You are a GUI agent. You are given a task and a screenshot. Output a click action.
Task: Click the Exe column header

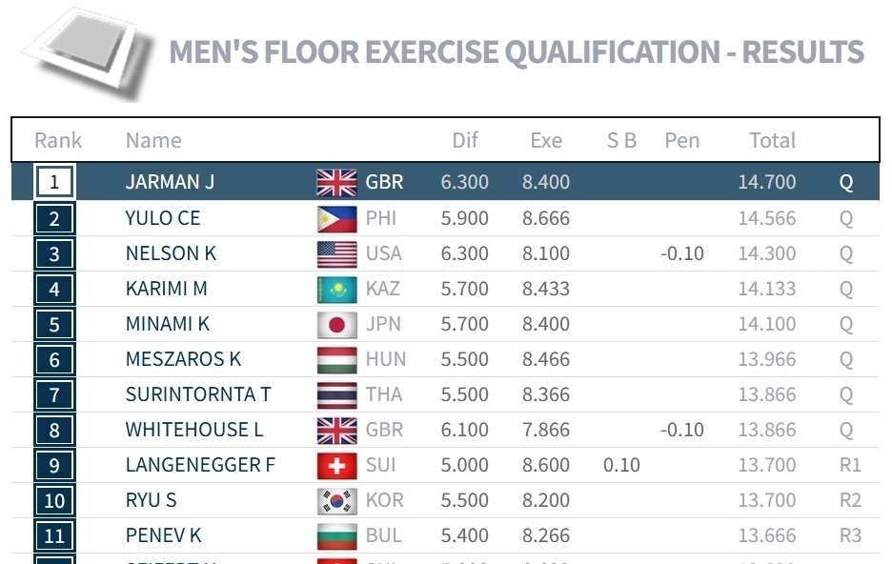pyautogui.click(x=546, y=140)
